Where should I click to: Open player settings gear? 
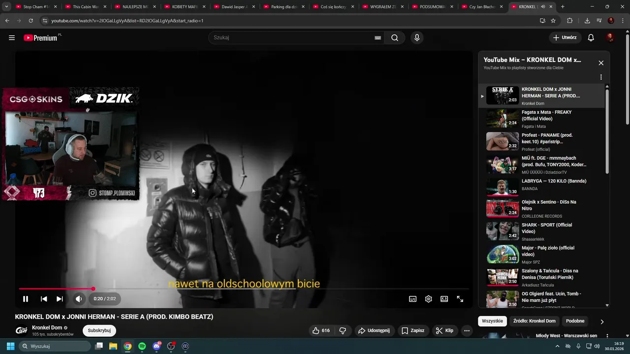tap(429, 299)
